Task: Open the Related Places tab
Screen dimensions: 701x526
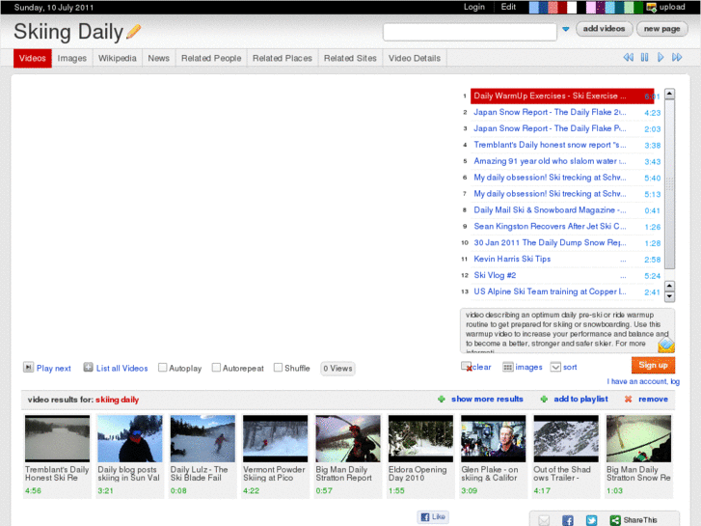Action: pyautogui.click(x=283, y=58)
